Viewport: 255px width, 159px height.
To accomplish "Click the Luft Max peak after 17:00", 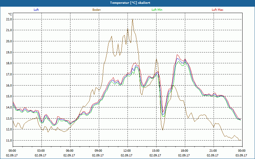I will (x=177, y=55).
